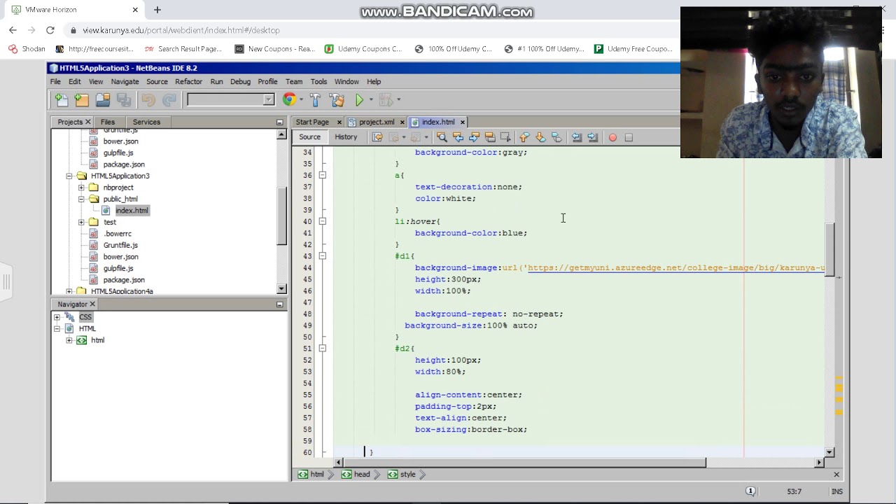Run the project with green arrow

click(359, 100)
